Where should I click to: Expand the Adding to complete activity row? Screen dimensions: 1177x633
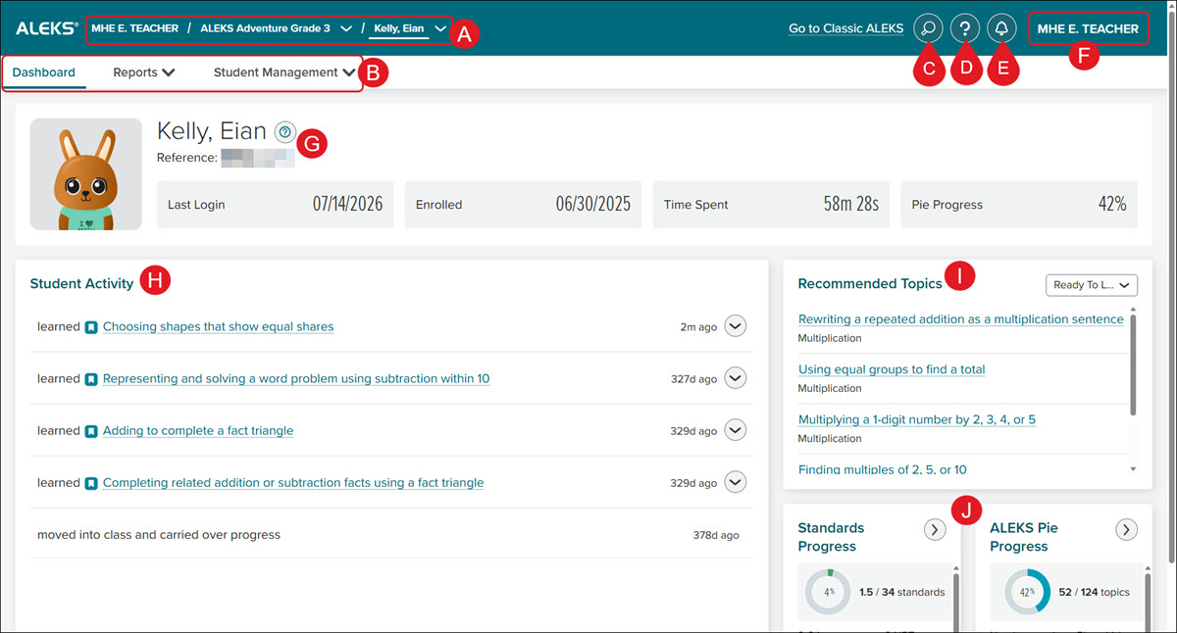pyautogui.click(x=735, y=430)
